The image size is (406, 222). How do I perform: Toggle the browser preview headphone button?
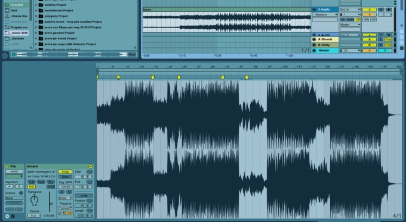pos(14,54)
